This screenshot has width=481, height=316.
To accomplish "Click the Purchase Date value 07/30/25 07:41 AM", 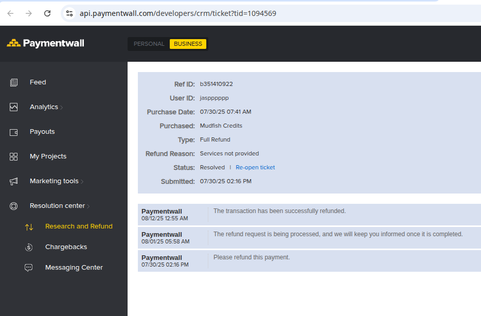I will (x=225, y=112).
